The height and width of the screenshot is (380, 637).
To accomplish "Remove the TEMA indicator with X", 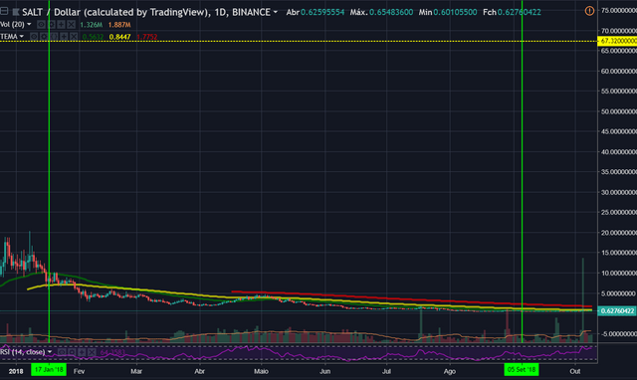I will 74,37.
